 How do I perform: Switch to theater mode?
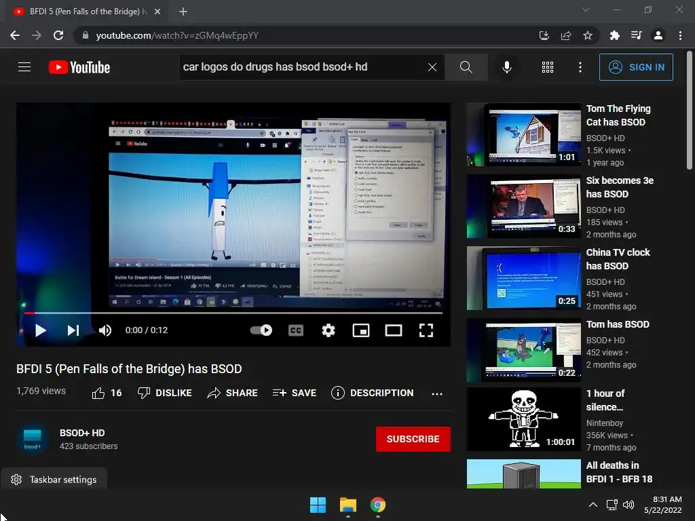tap(393, 330)
